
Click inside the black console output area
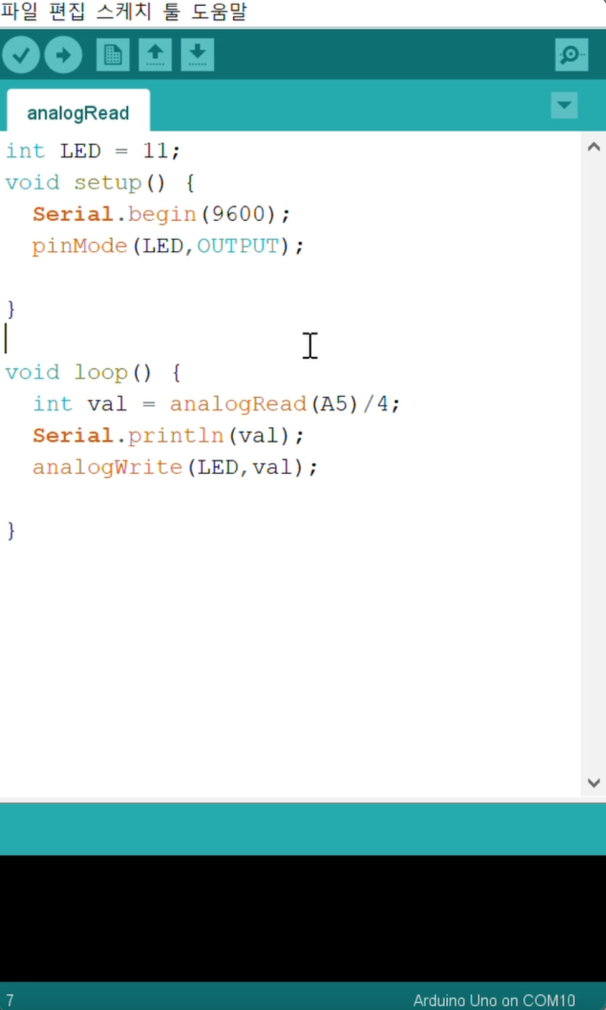click(303, 918)
